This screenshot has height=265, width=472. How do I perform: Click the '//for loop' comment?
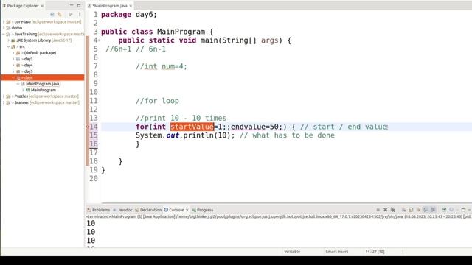click(x=157, y=101)
